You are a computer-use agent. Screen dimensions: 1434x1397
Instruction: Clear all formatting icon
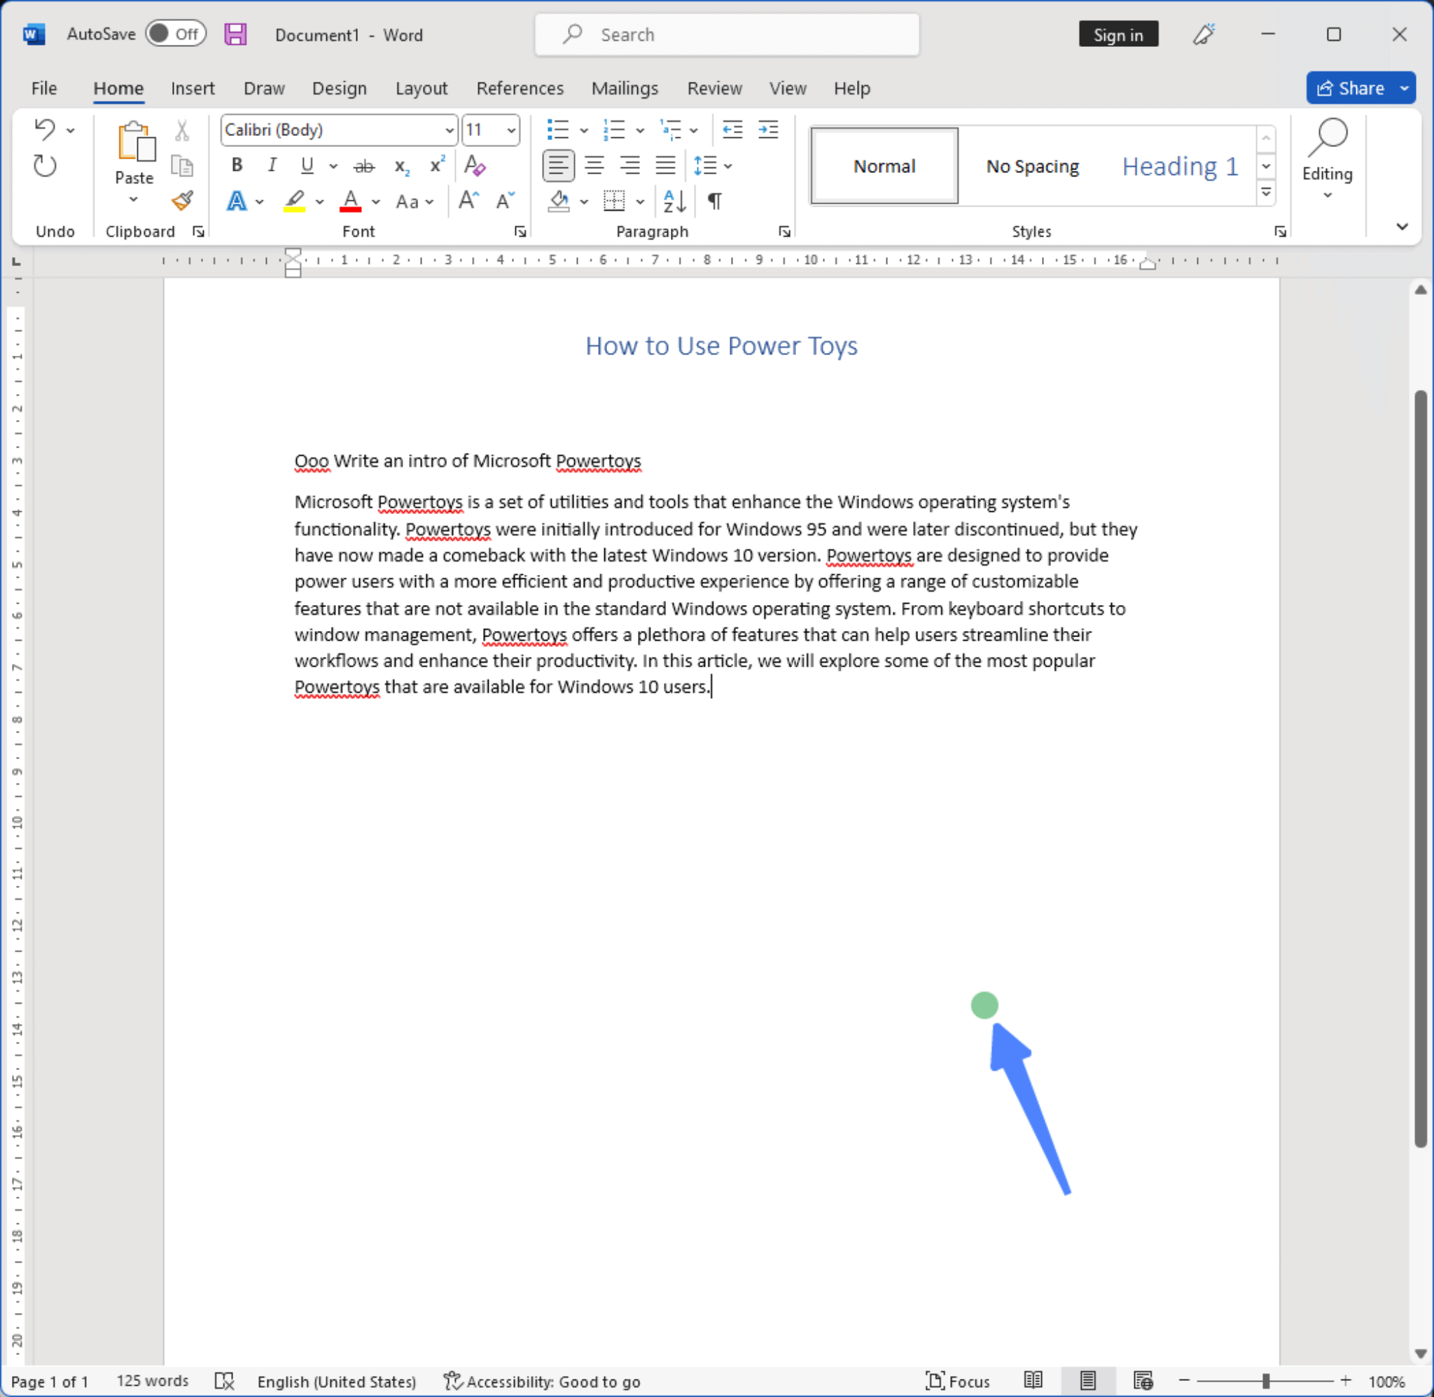(x=475, y=166)
